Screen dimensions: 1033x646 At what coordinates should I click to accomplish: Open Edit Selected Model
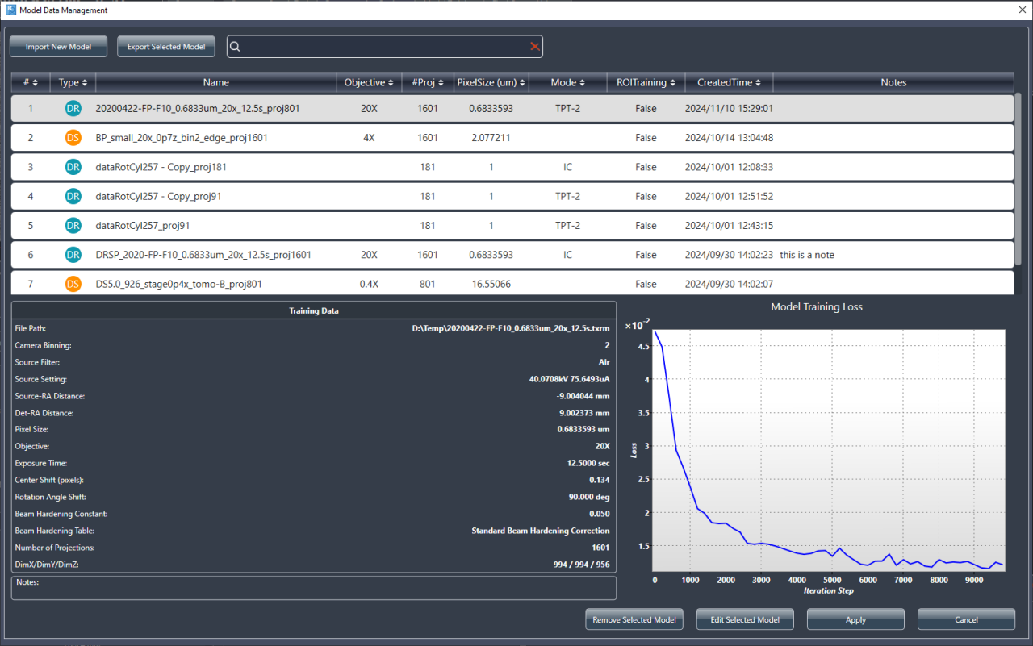pyautogui.click(x=745, y=619)
